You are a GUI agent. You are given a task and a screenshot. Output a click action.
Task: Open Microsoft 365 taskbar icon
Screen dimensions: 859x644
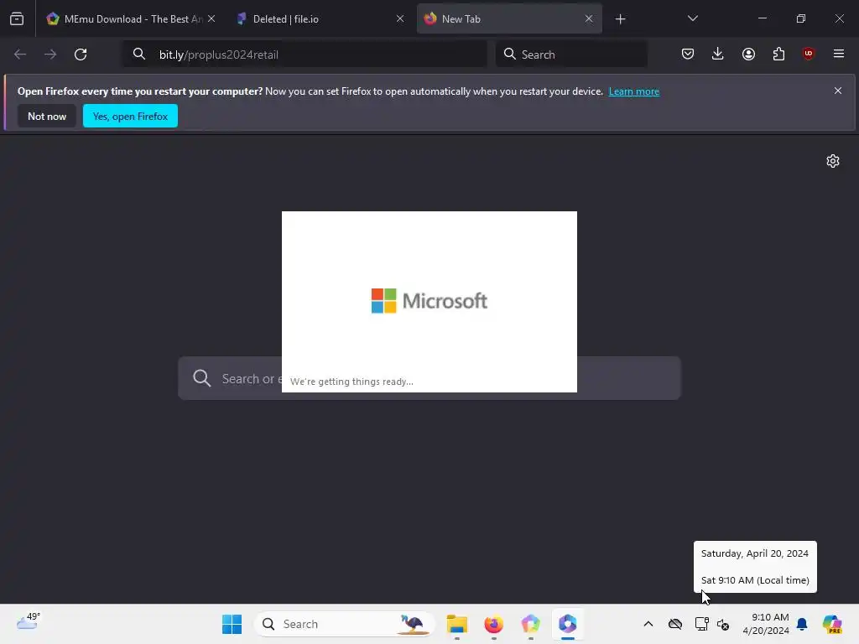point(568,624)
